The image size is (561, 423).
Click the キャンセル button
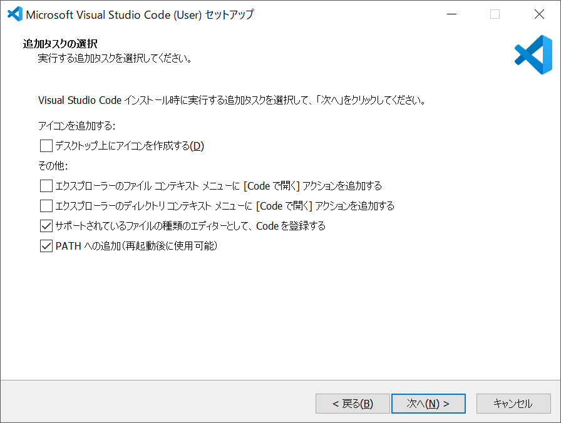tap(513, 404)
